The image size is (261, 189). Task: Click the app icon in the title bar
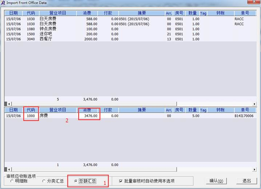click(3, 3)
